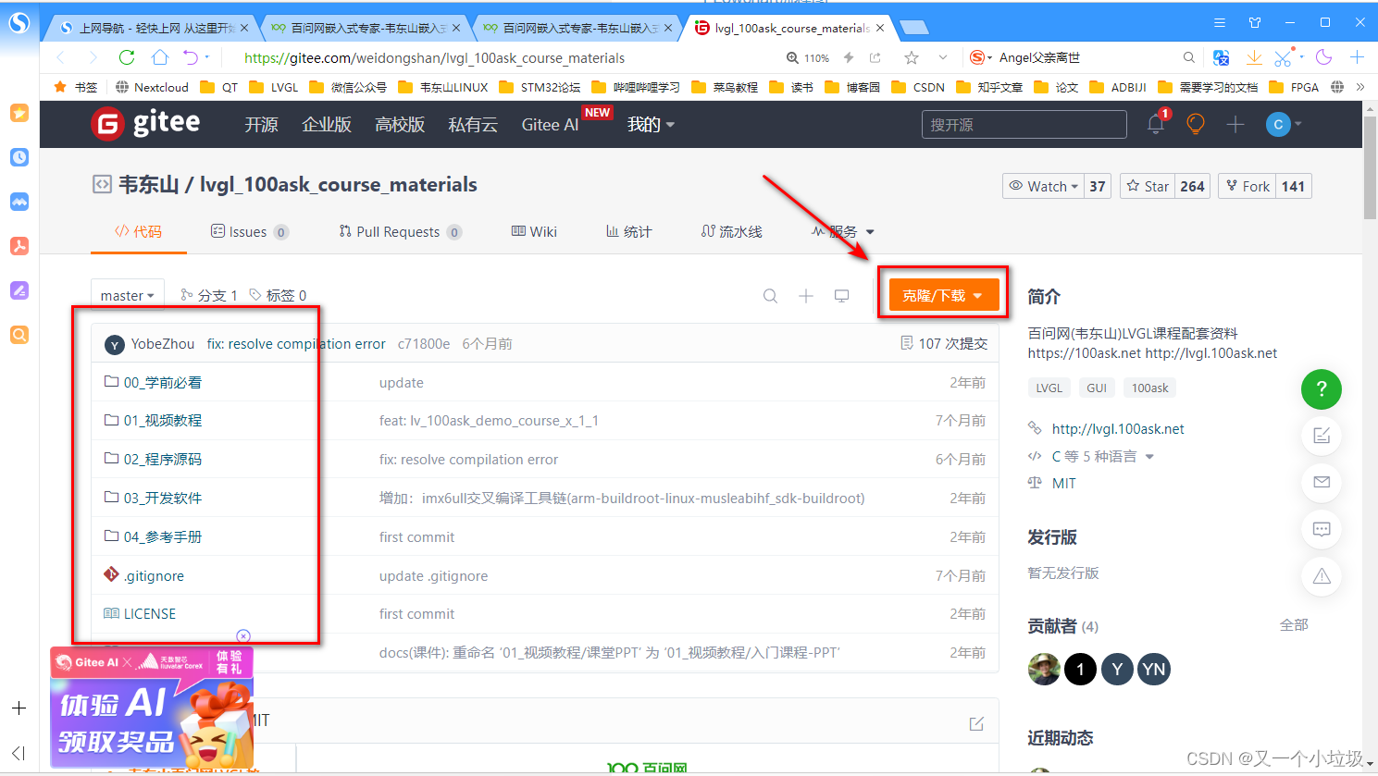Click the floating warning triangle icon
The height and width of the screenshot is (776, 1378).
[1322, 576]
